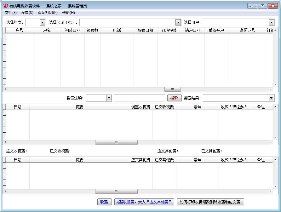Click scrollbar thumb under the 应交其他费 table

116,192
